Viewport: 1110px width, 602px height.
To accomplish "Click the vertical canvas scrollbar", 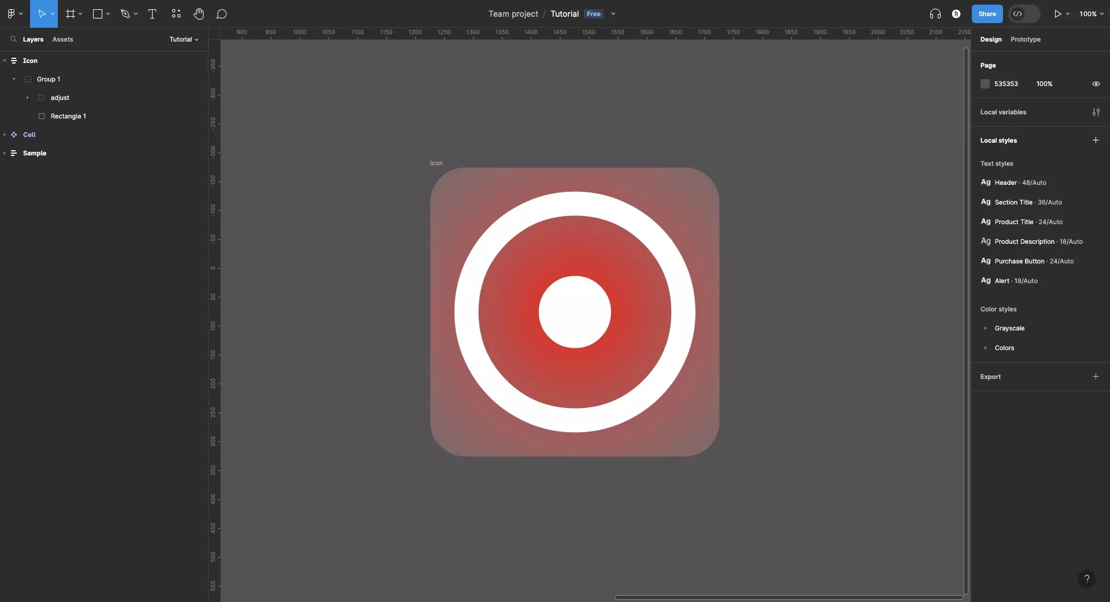I will (x=966, y=321).
